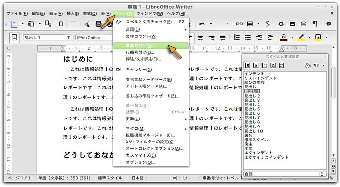Choose スペルと文法チェック(S)... from the menu
340x187 pixels.
coord(151,22)
